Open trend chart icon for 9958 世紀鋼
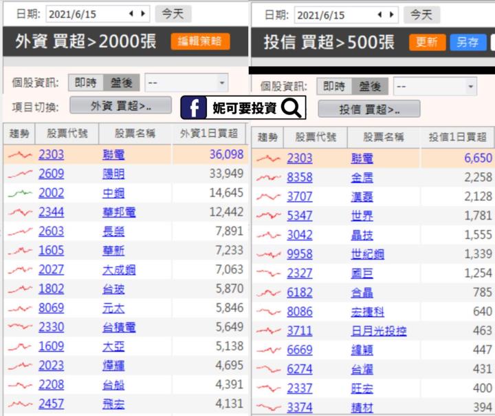The image size is (495, 416). click(x=268, y=254)
